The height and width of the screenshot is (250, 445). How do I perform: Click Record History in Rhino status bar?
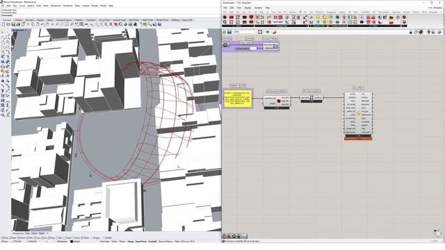click(x=165, y=241)
